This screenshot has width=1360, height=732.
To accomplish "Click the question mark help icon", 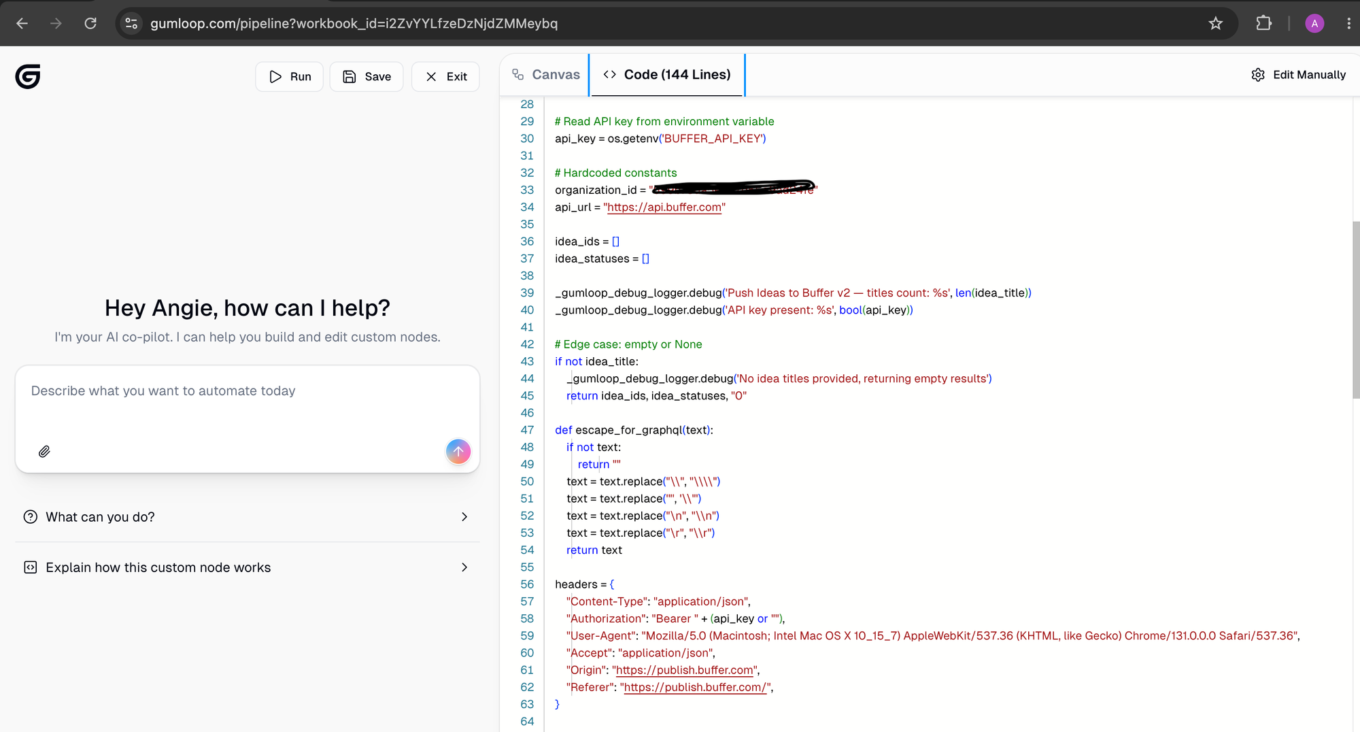I will click(x=31, y=517).
